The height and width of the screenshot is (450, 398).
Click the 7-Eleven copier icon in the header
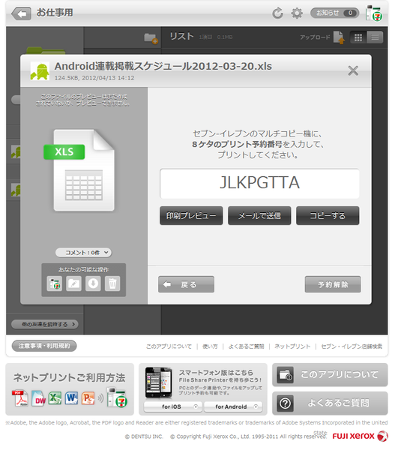tap(374, 13)
